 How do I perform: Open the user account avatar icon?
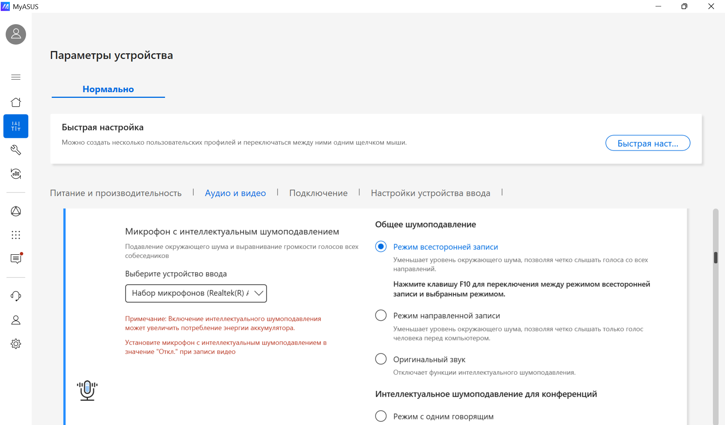(16, 34)
